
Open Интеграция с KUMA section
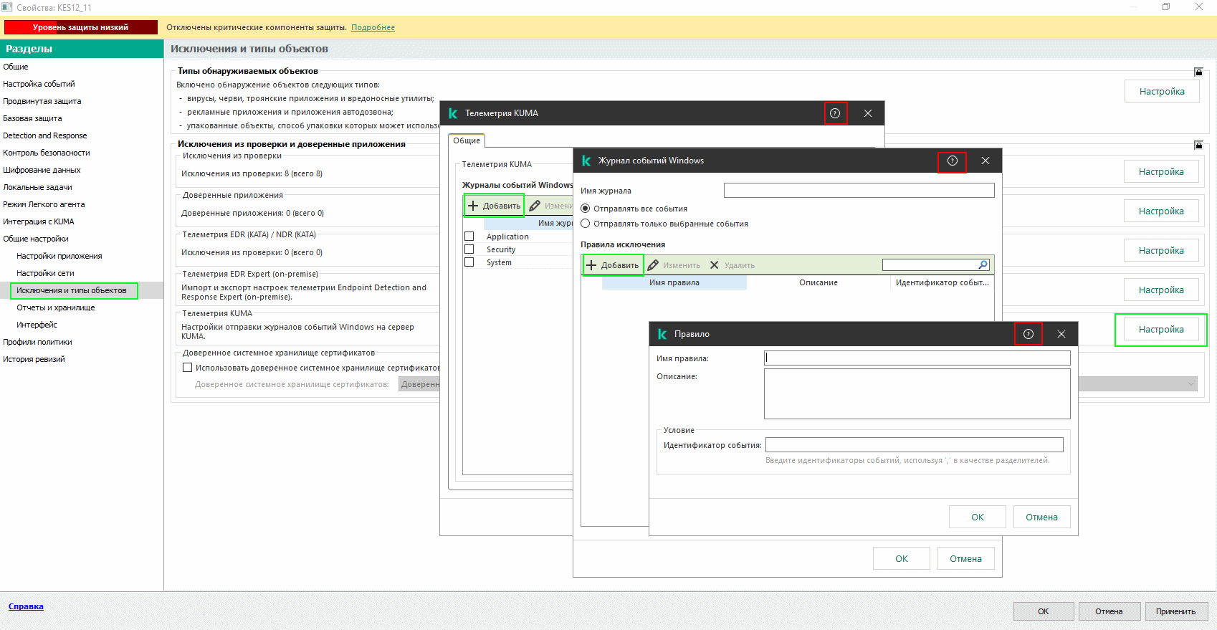39,221
